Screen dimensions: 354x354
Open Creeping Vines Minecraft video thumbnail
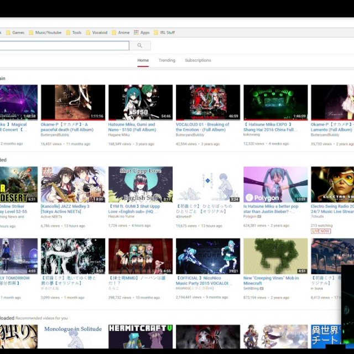(275, 256)
